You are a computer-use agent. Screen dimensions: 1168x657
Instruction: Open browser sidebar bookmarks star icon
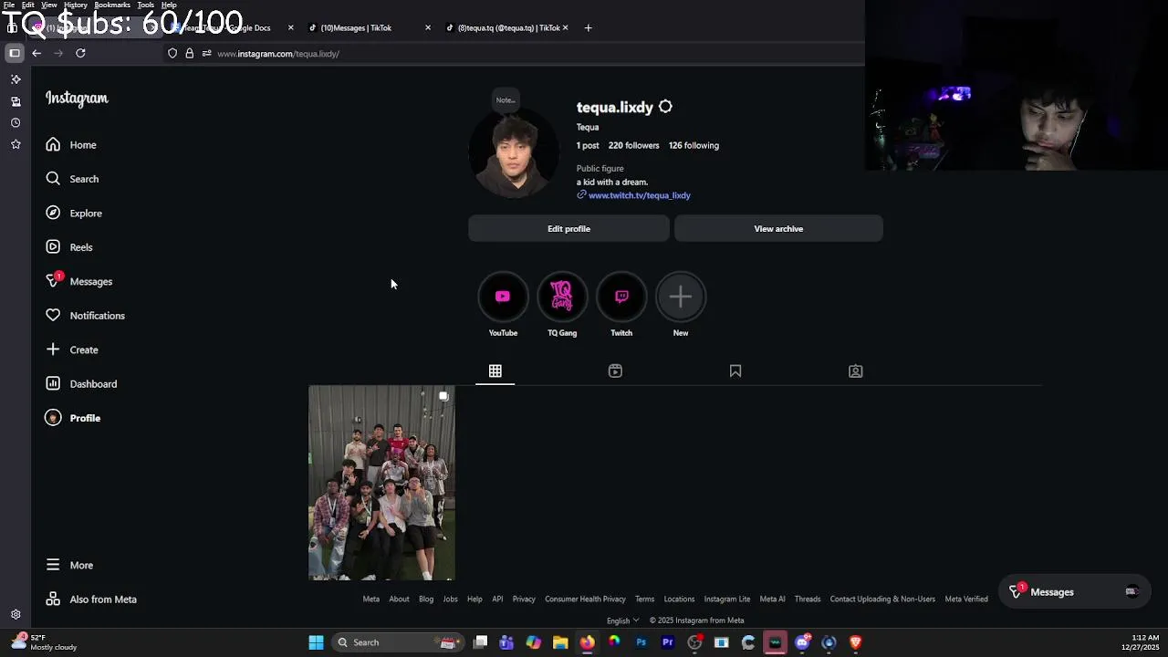point(16,144)
